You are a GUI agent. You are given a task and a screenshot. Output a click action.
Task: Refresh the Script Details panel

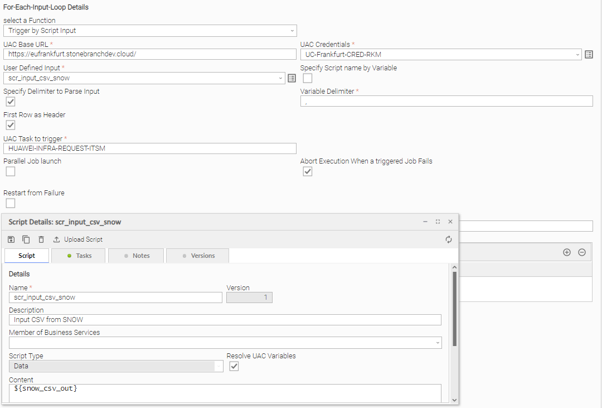click(x=448, y=239)
